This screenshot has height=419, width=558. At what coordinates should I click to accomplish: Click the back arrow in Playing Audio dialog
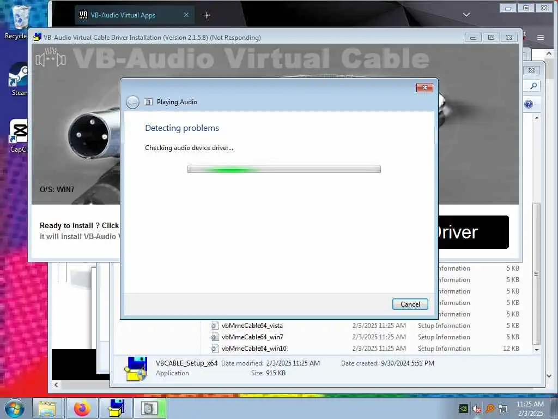point(132,102)
